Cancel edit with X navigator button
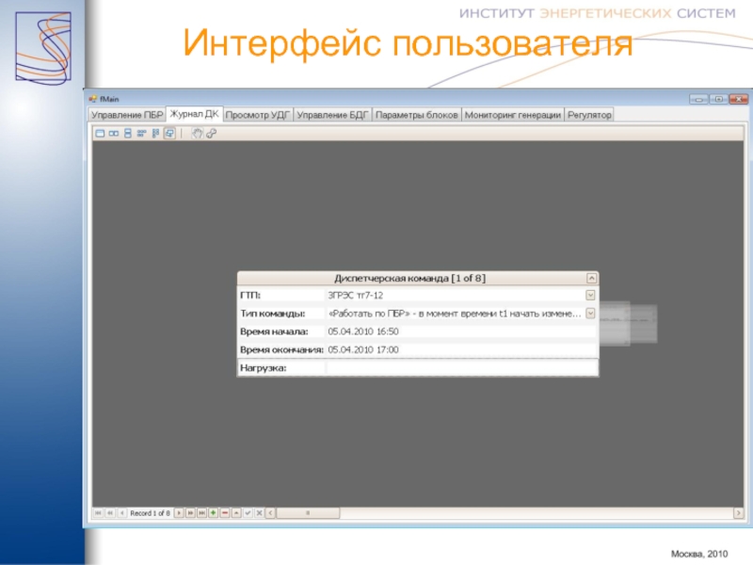This screenshot has height=565, width=753. (260, 513)
